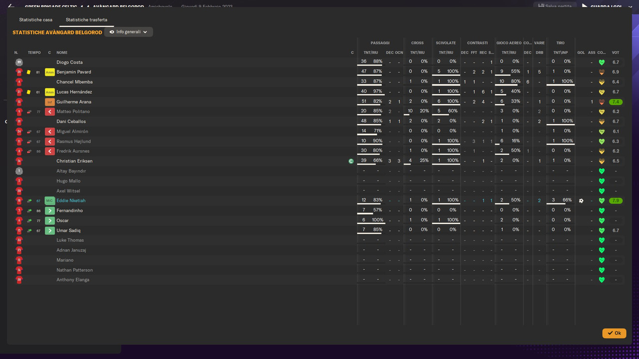
Task: Select the Statistiche trasferta tab
Action: click(86, 20)
